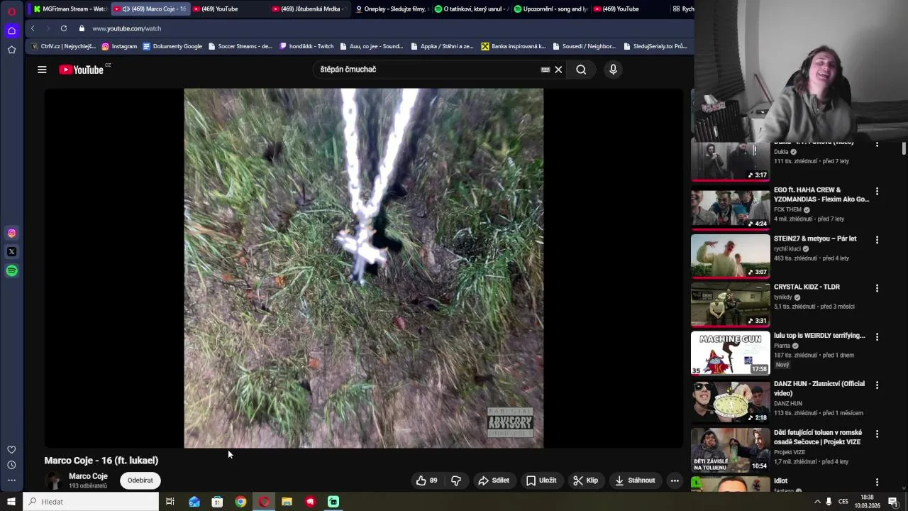Open EGO ft. HAHA CREW video thumbnail
Image resolution: width=908 pixels, height=511 pixels.
click(730, 208)
